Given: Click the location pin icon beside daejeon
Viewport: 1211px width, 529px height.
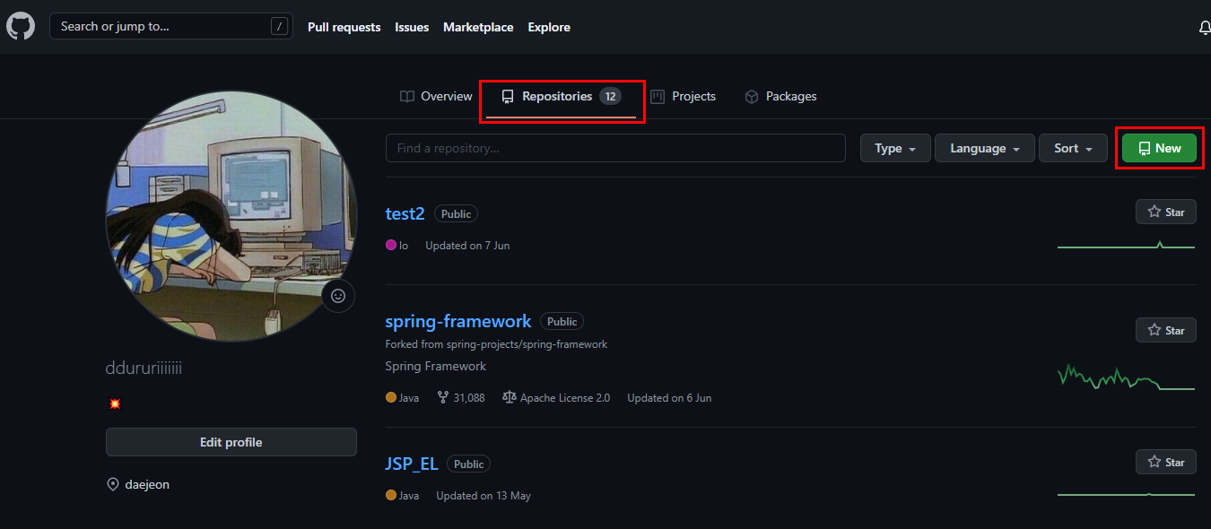Looking at the screenshot, I should pyautogui.click(x=113, y=484).
